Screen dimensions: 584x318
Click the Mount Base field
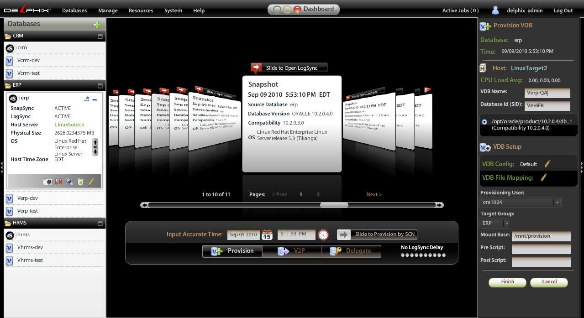point(542,236)
